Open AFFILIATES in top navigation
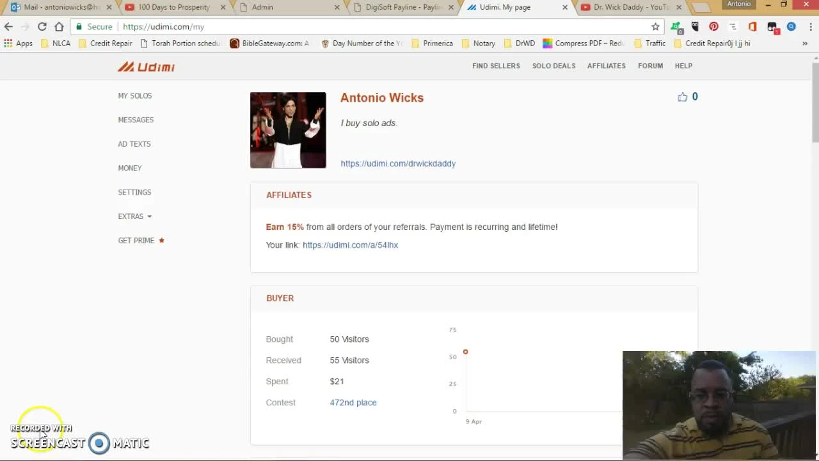 pos(607,66)
